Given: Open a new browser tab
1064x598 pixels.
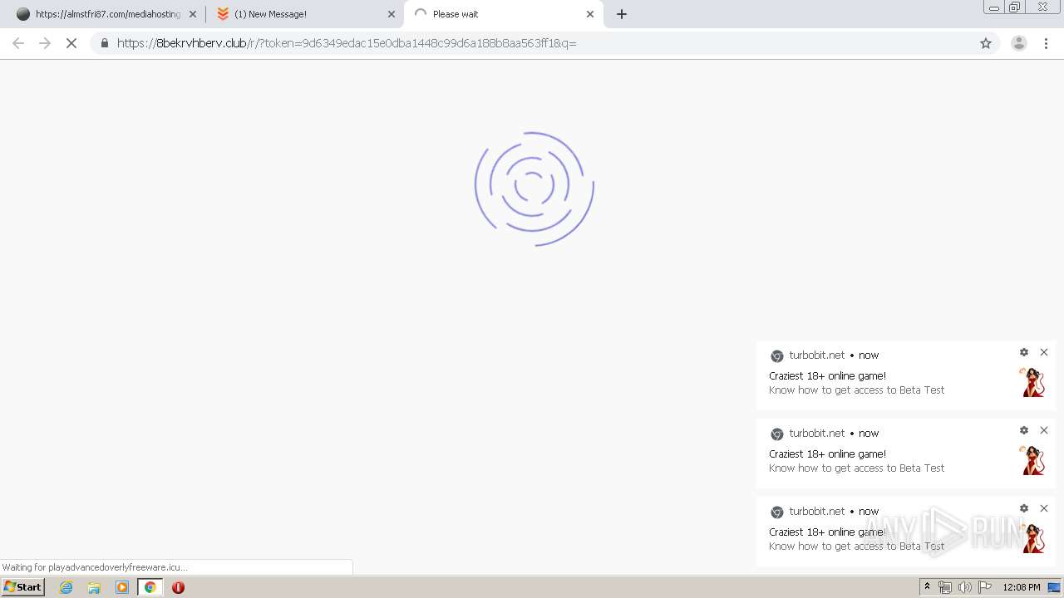Looking at the screenshot, I should point(622,14).
